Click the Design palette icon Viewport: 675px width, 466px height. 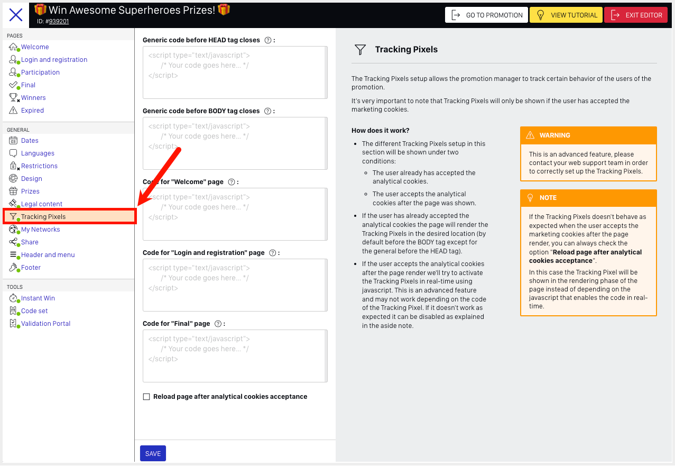click(x=13, y=178)
